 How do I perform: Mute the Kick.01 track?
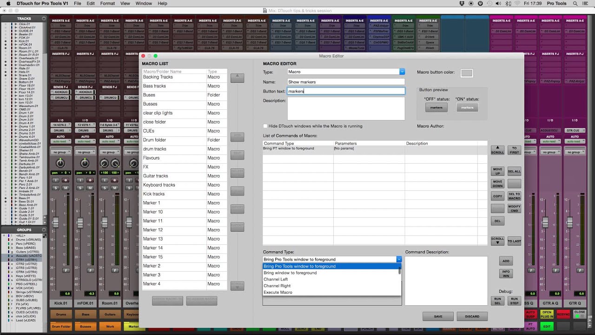[x=66, y=188]
